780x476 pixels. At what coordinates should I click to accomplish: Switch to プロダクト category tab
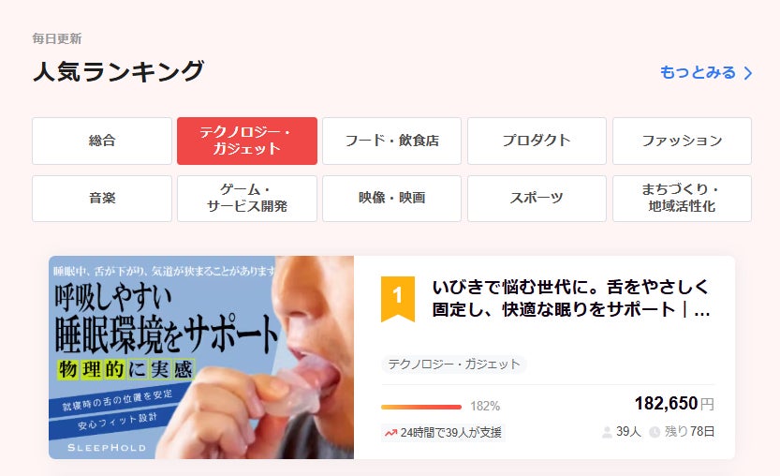[537, 141]
